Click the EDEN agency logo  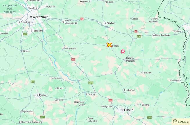pos(181,122)
